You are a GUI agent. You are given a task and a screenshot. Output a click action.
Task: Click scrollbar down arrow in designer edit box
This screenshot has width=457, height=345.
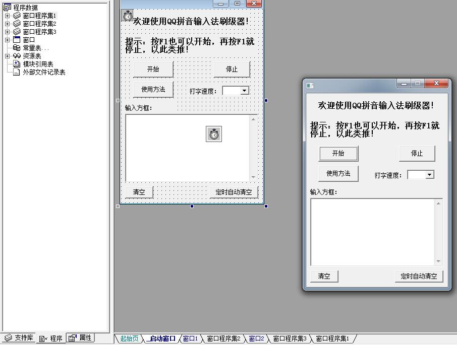pyautogui.click(x=253, y=177)
